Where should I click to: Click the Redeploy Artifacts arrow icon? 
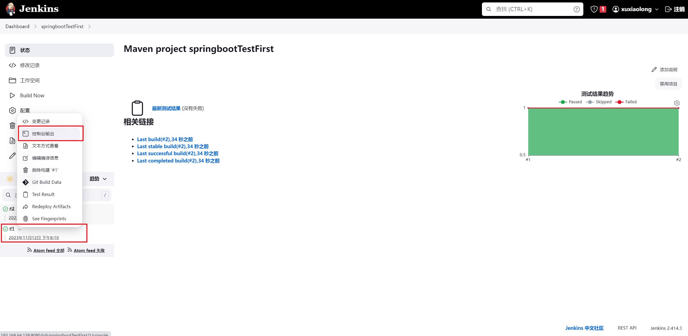[x=25, y=207]
